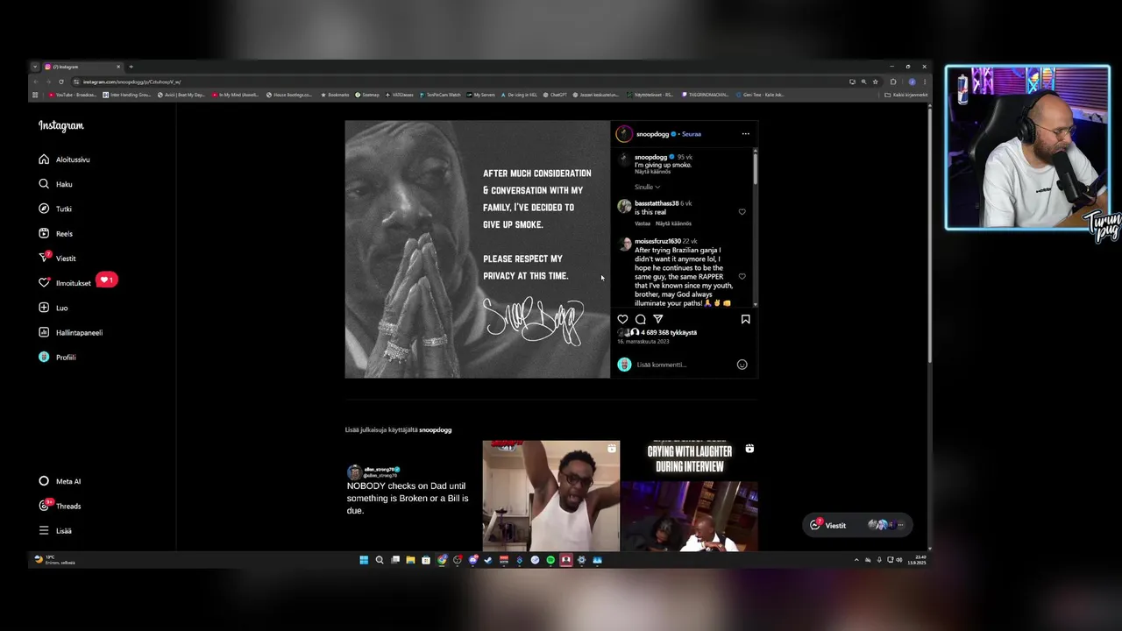Image resolution: width=1122 pixels, height=631 pixels.
Task: Open the white tank top man reel
Action: point(550,496)
